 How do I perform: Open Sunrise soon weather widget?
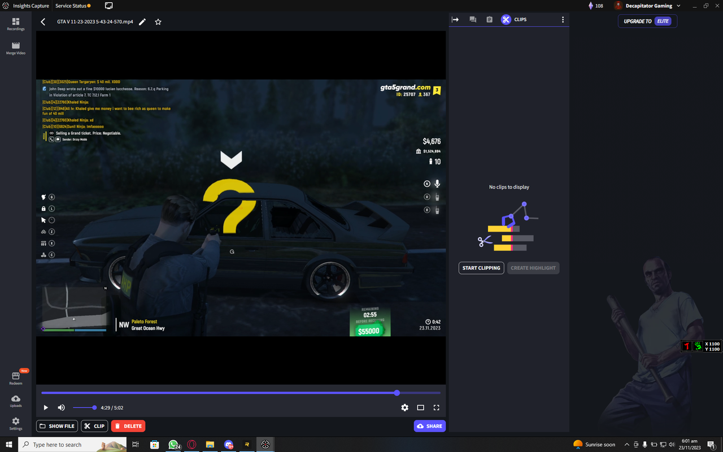pos(594,445)
